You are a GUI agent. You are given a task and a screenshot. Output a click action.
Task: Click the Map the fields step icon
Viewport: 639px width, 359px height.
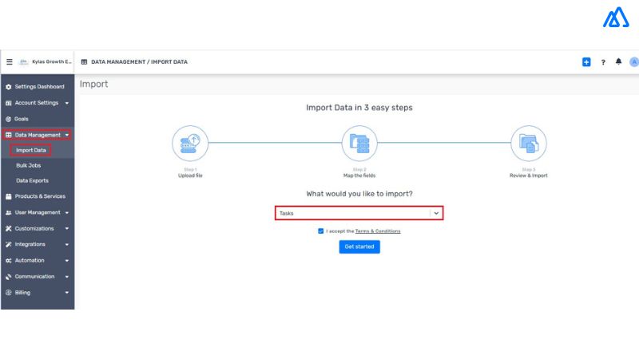pos(359,144)
